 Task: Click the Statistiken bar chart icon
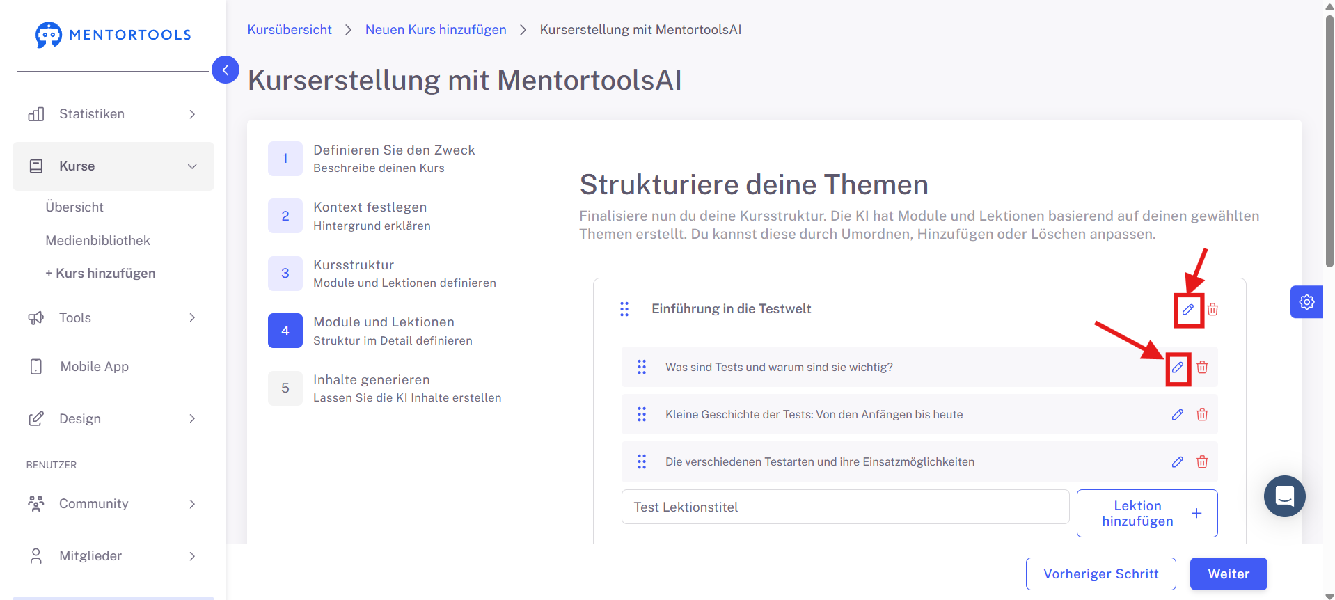[x=36, y=114]
